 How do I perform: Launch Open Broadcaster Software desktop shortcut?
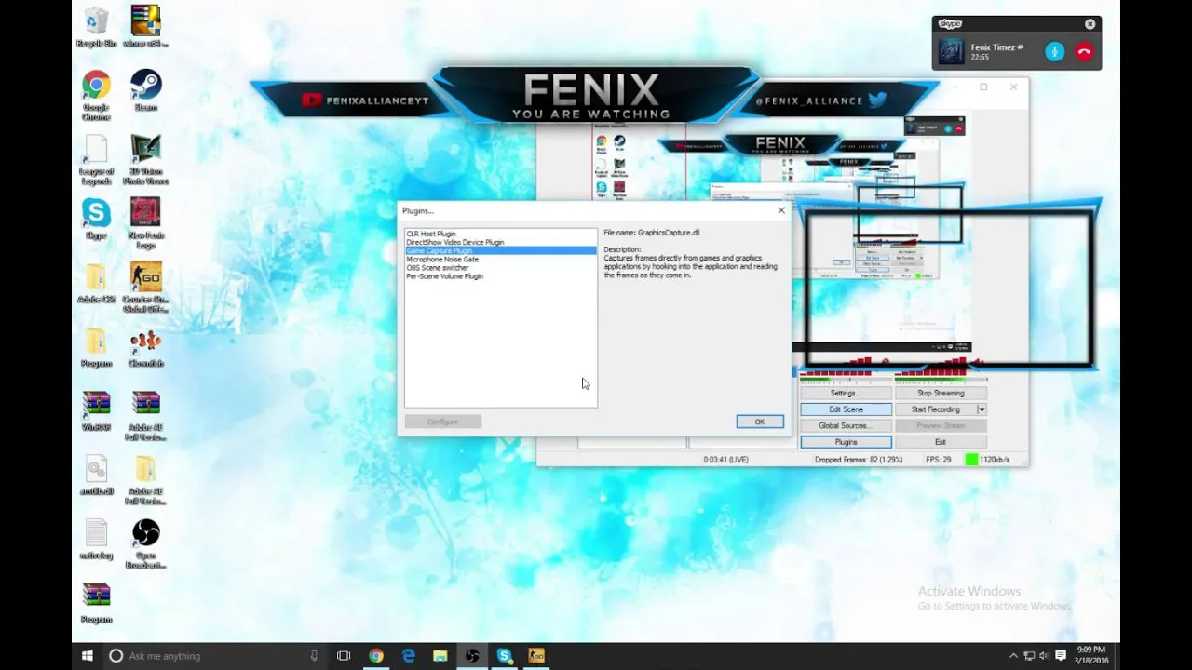pos(146,543)
